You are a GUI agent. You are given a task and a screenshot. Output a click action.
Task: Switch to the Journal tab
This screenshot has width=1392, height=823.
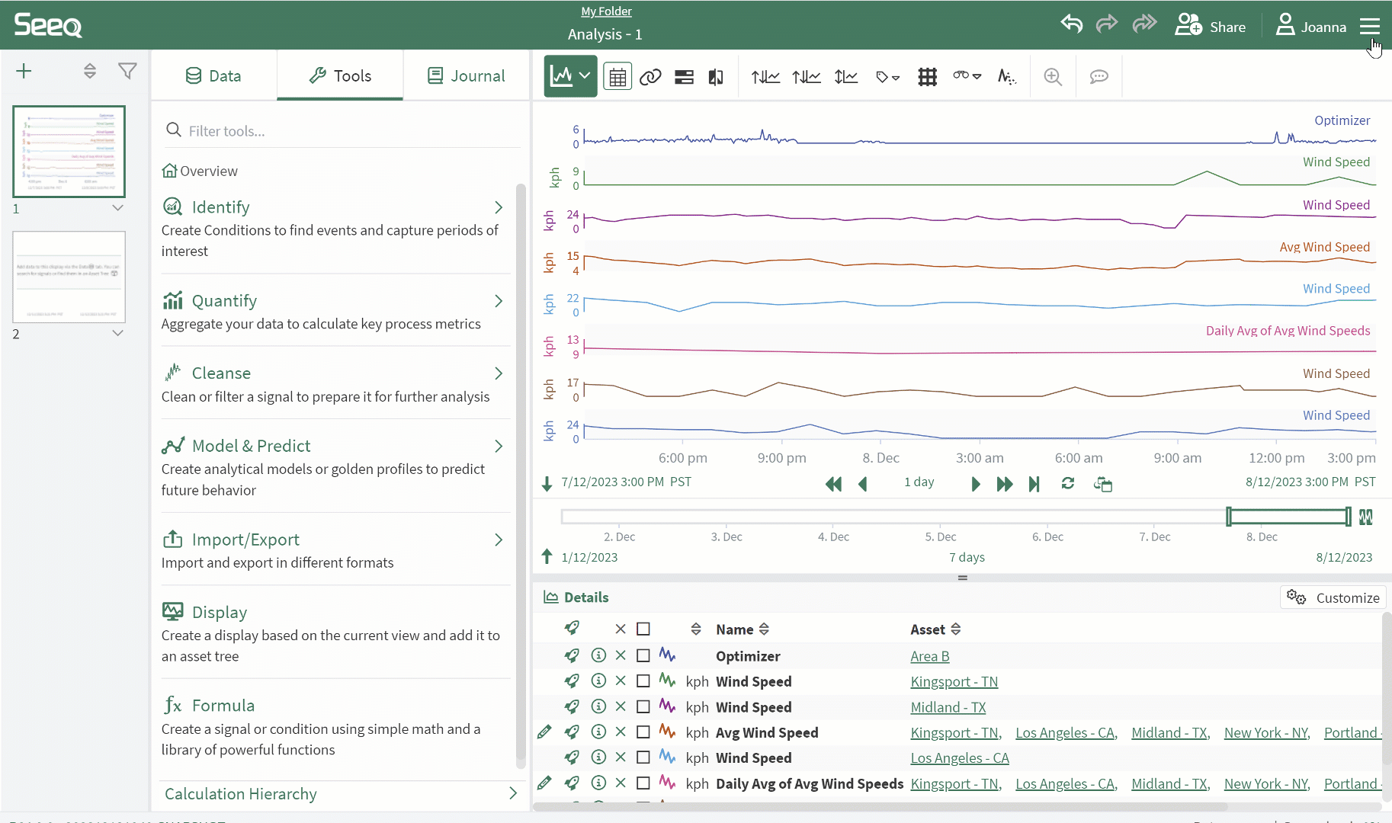466,76
